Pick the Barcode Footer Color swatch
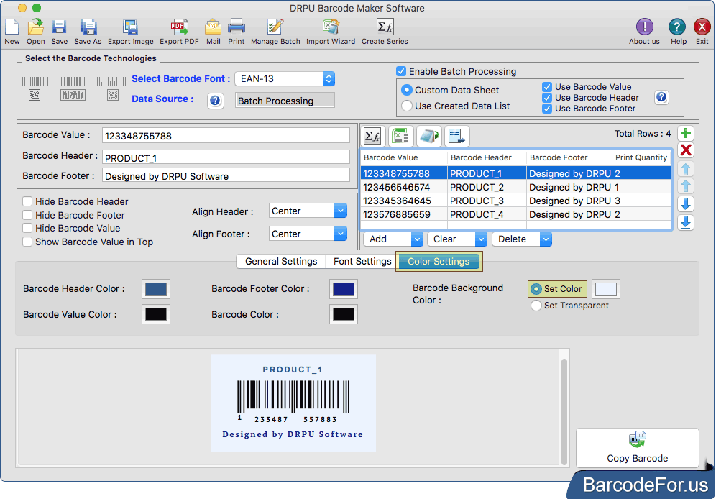This screenshot has height=499, width=716. coord(344,289)
